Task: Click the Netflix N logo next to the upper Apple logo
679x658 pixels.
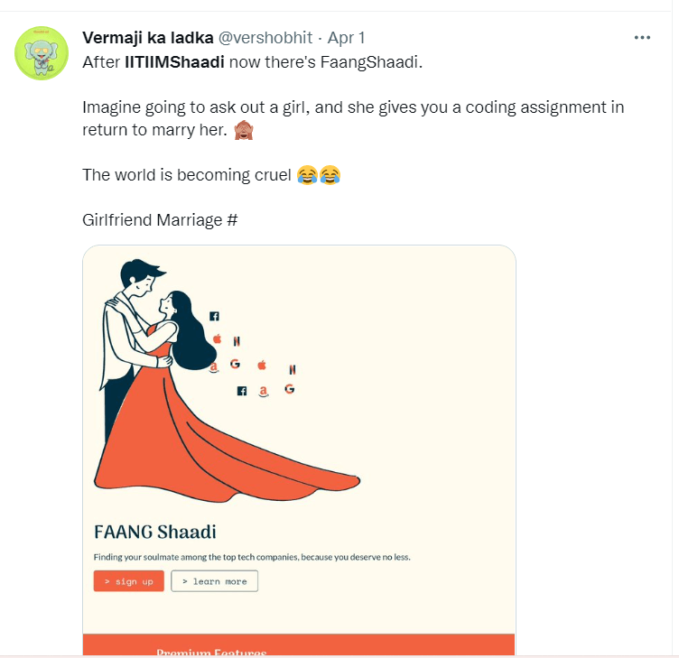Action: pos(237,342)
